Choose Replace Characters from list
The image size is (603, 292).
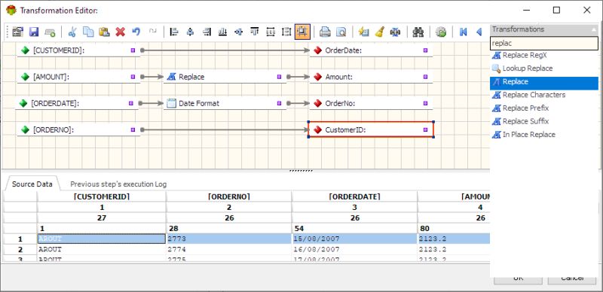click(543, 95)
